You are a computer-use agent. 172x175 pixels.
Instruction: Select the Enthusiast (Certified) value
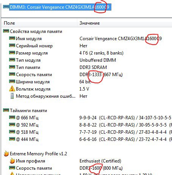pos(100,161)
